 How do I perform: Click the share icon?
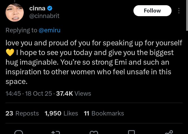click(169, 132)
